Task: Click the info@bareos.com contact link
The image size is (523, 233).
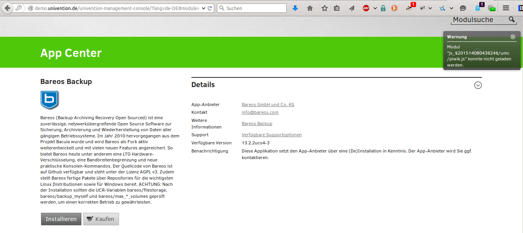Action: [260, 112]
